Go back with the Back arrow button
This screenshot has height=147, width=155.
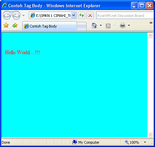coord(7,15)
